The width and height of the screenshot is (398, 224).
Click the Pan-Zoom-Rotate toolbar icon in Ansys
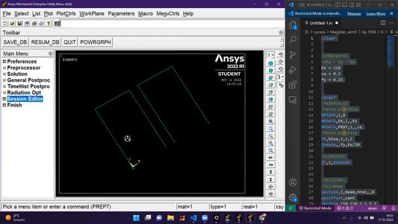(x=27, y=24)
